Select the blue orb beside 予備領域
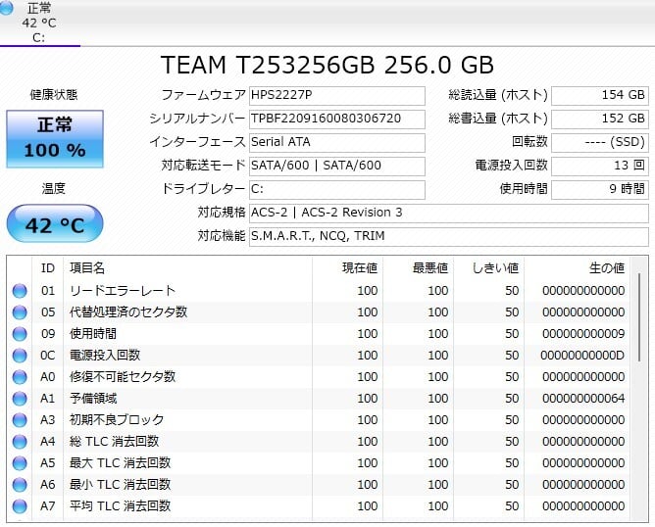 (x=20, y=399)
